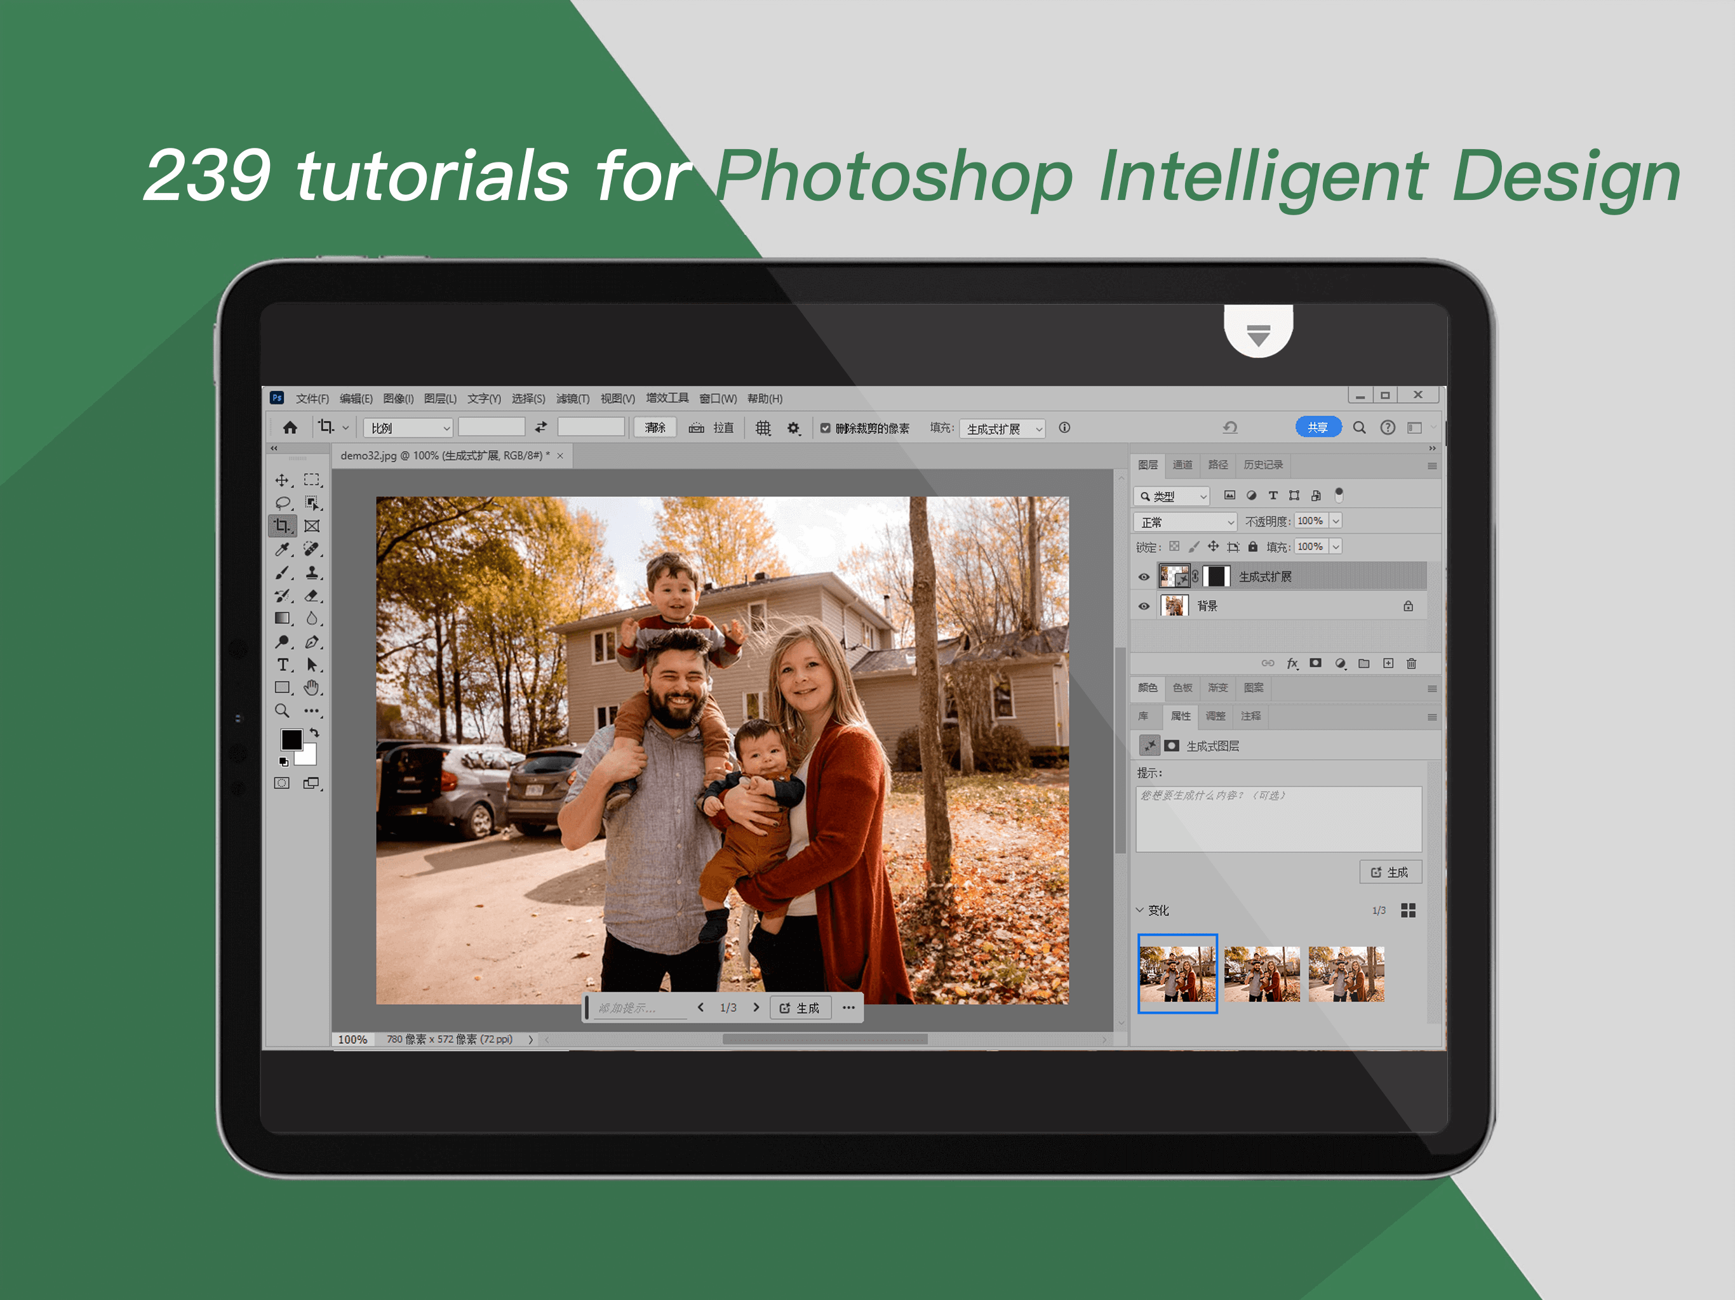Select the Eraser tool
The width and height of the screenshot is (1735, 1300).
click(312, 596)
